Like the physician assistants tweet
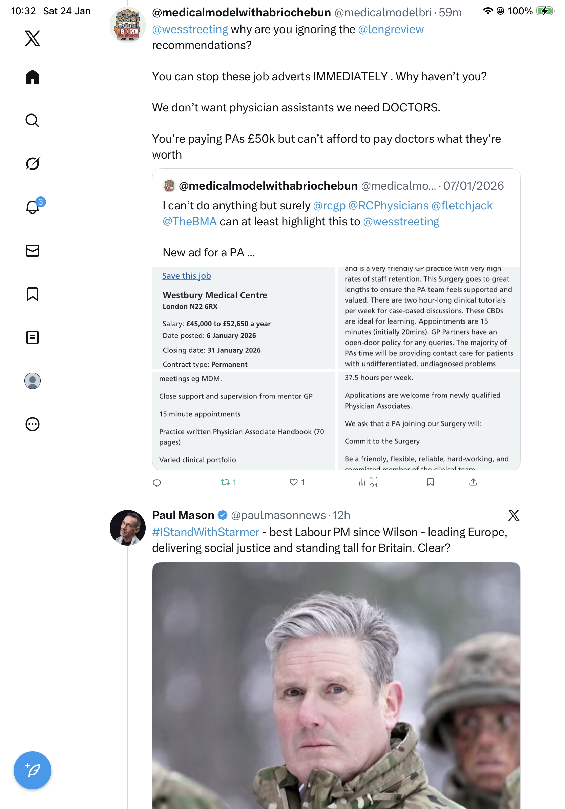 point(293,482)
